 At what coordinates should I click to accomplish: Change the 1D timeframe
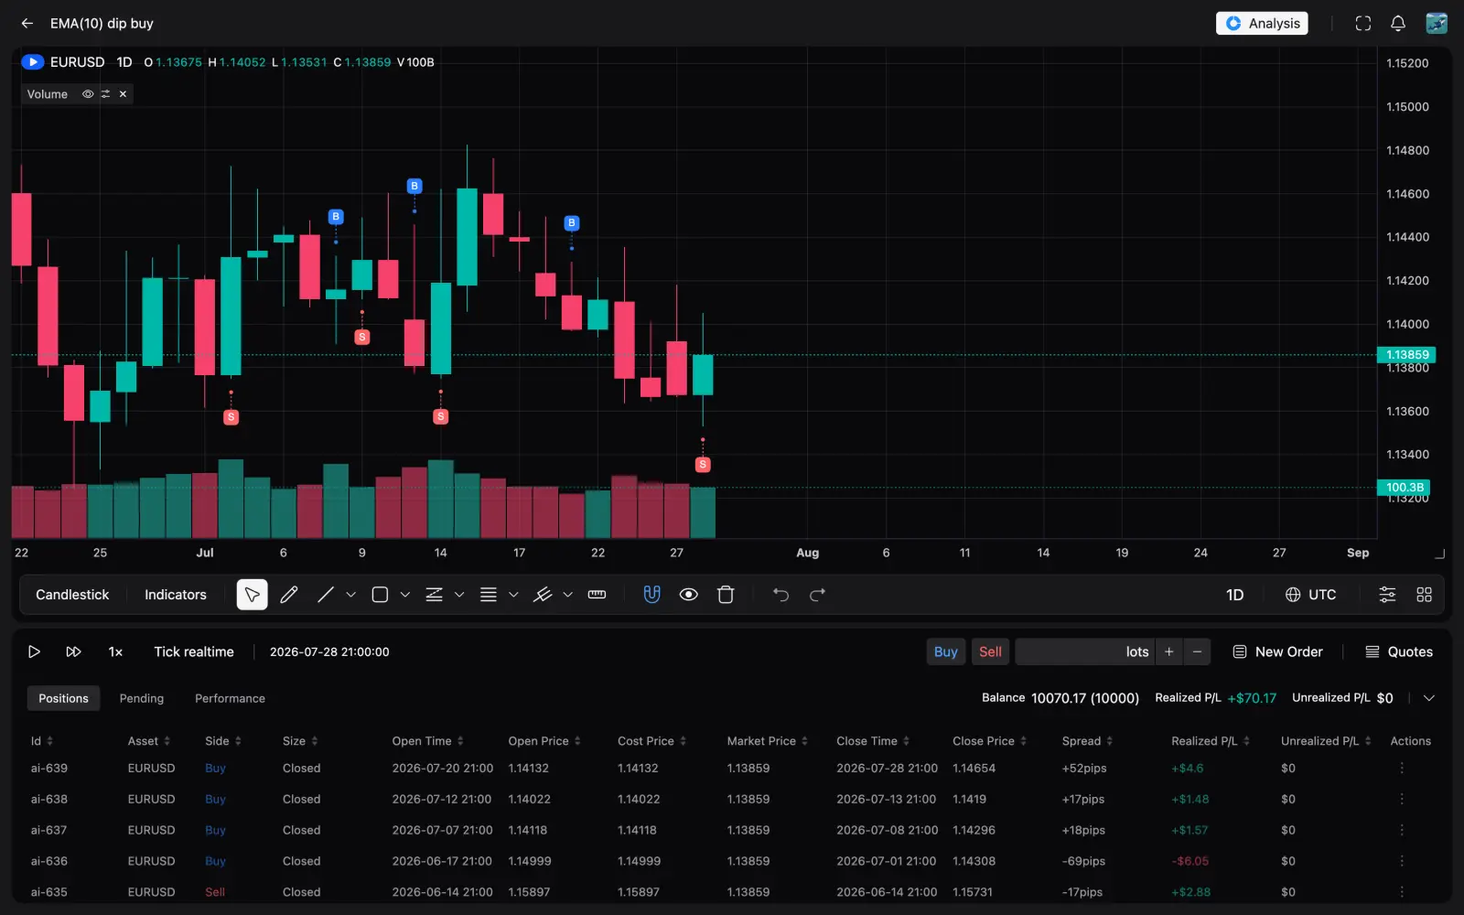1234,595
